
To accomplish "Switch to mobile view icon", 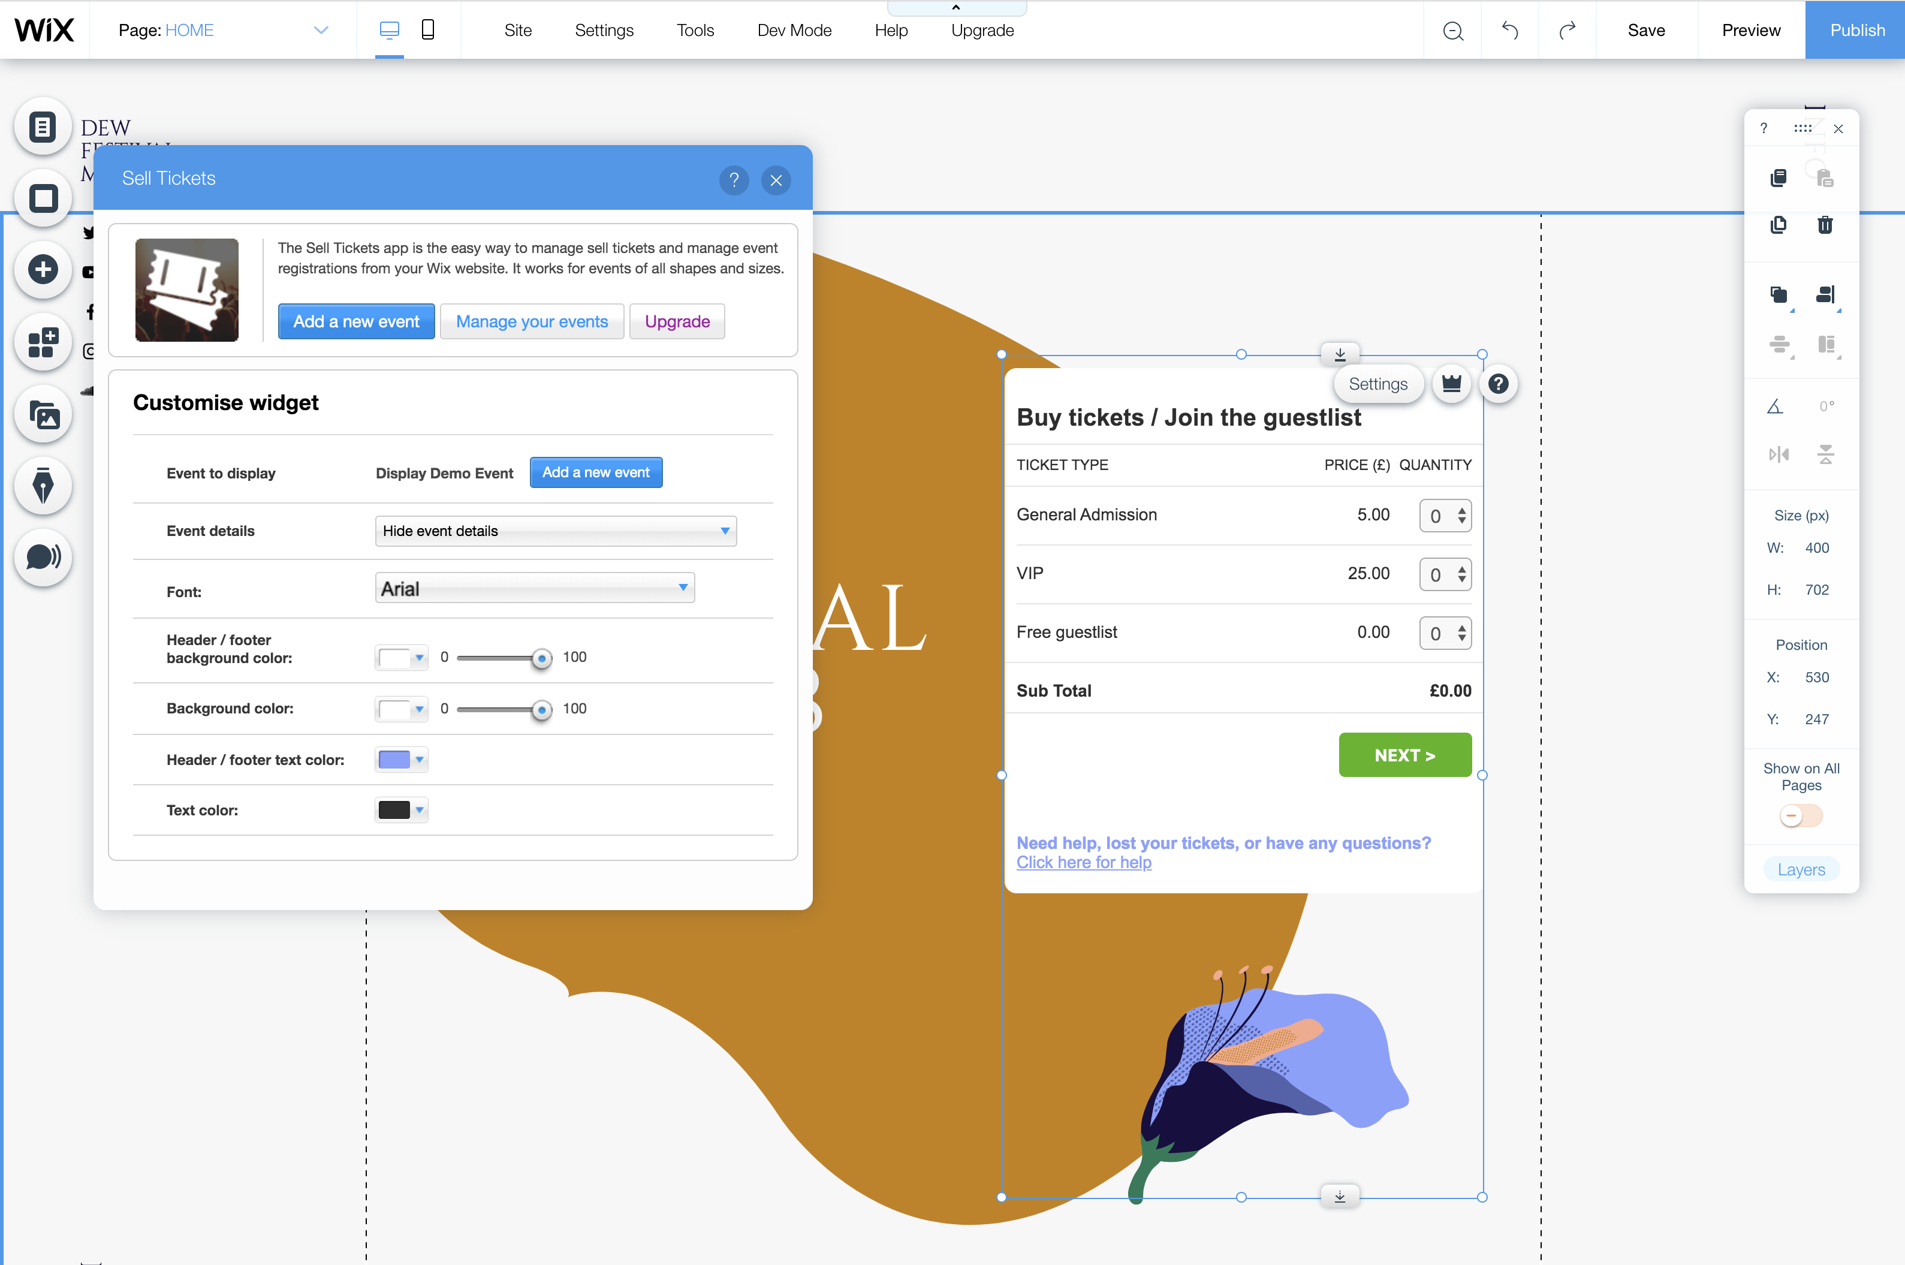I will (428, 30).
